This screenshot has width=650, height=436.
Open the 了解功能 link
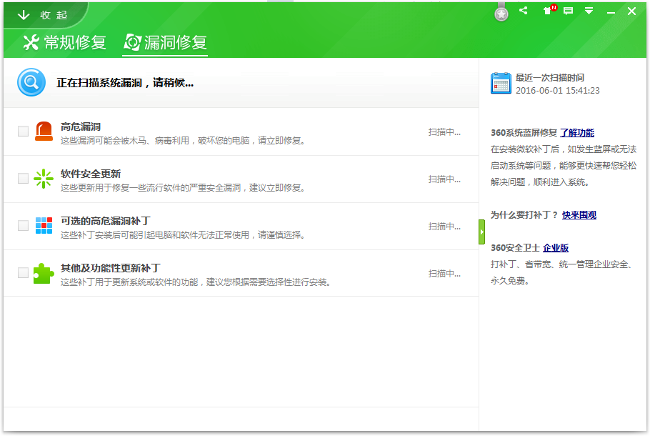(576, 133)
